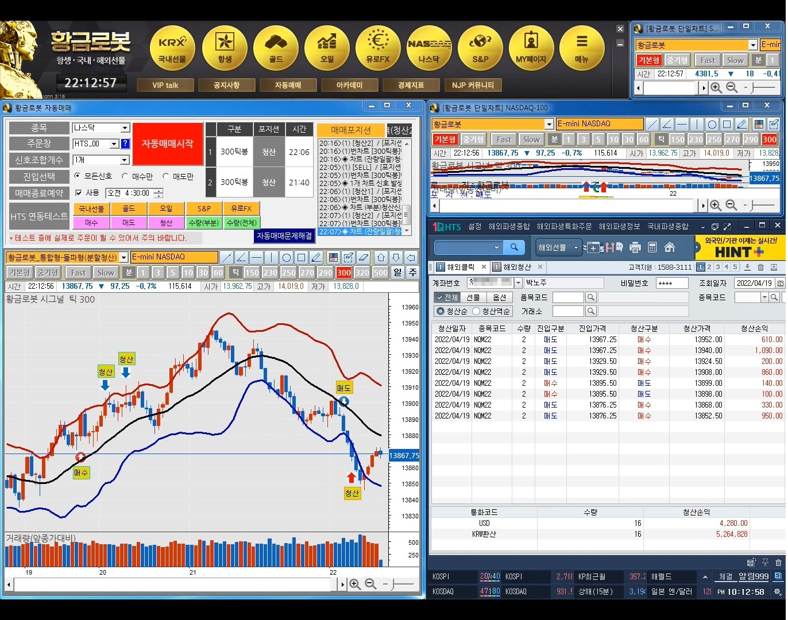Select 청산순 radio button
The height and width of the screenshot is (620, 788).
pyautogui.click(x=441, y=311)
